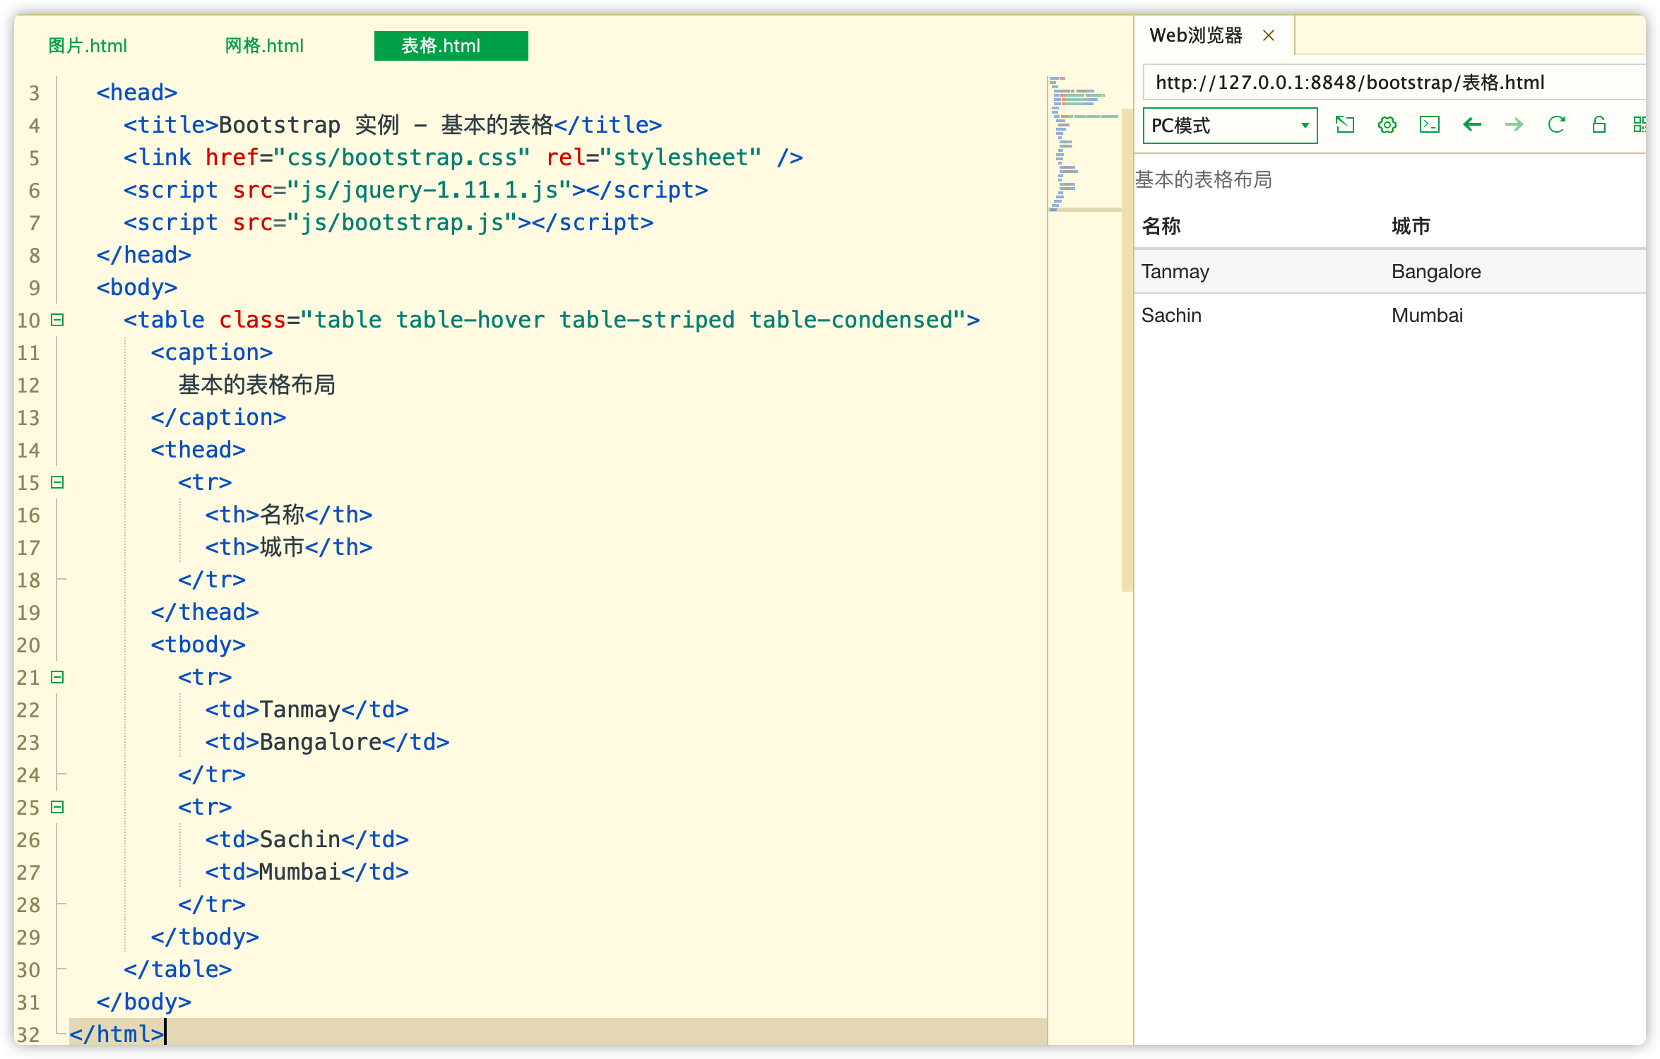The height and width of the screenshot is (1059, 1660).
Task: Switch to the 图片.html tab
Action: 88,46
